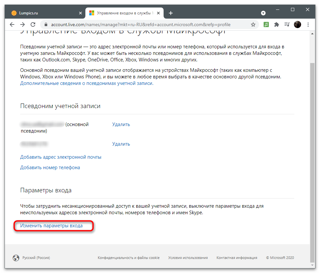Open Дополнительные сведения о псевдонимах link
320x273 pixels.
[87, 83]
